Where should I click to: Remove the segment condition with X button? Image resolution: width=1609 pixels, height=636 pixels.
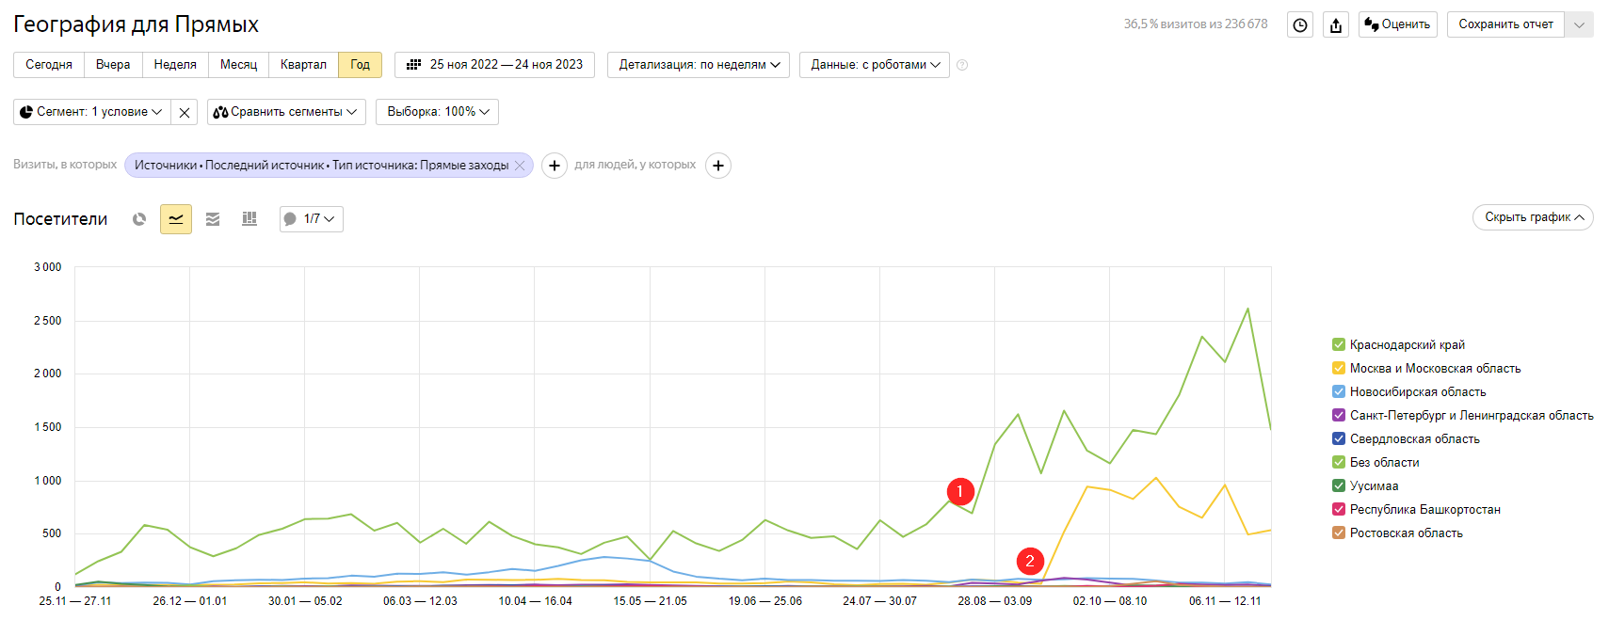[x=185, y=112]
